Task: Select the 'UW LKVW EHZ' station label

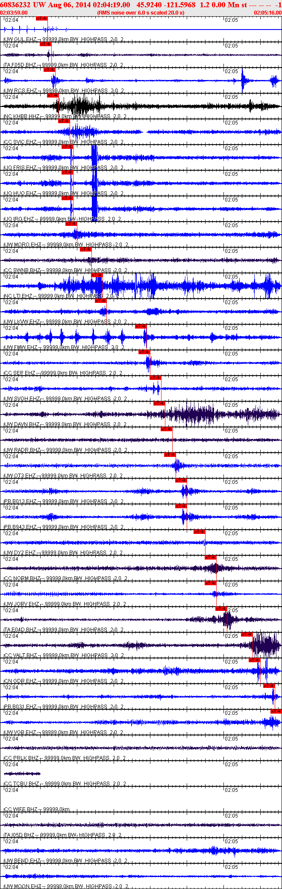Action: click(x=22, y=322)
